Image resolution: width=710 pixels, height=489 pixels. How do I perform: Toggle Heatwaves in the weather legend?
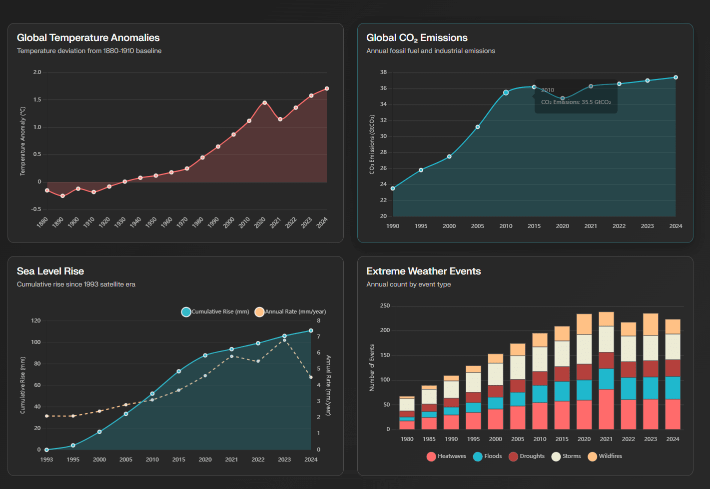[x=446, y=456]
